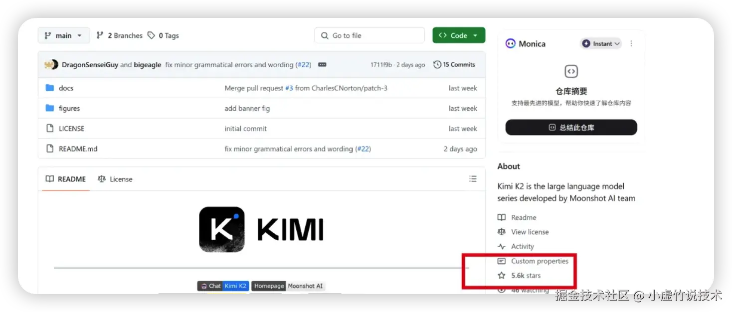Open the Chat Kimi K2 badge
This screenshot has width=732, height=312.
(223, 286)
